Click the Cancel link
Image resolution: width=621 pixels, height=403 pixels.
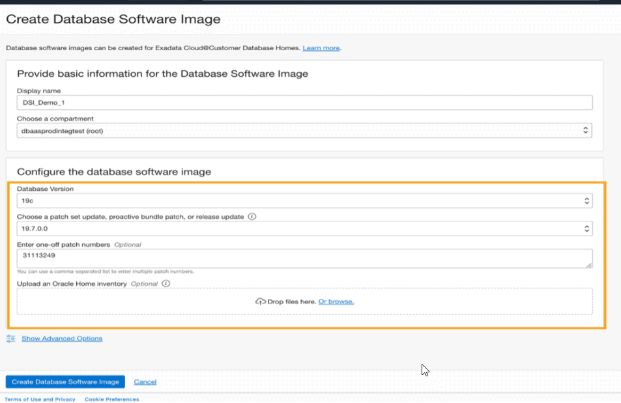coord(145,382)
